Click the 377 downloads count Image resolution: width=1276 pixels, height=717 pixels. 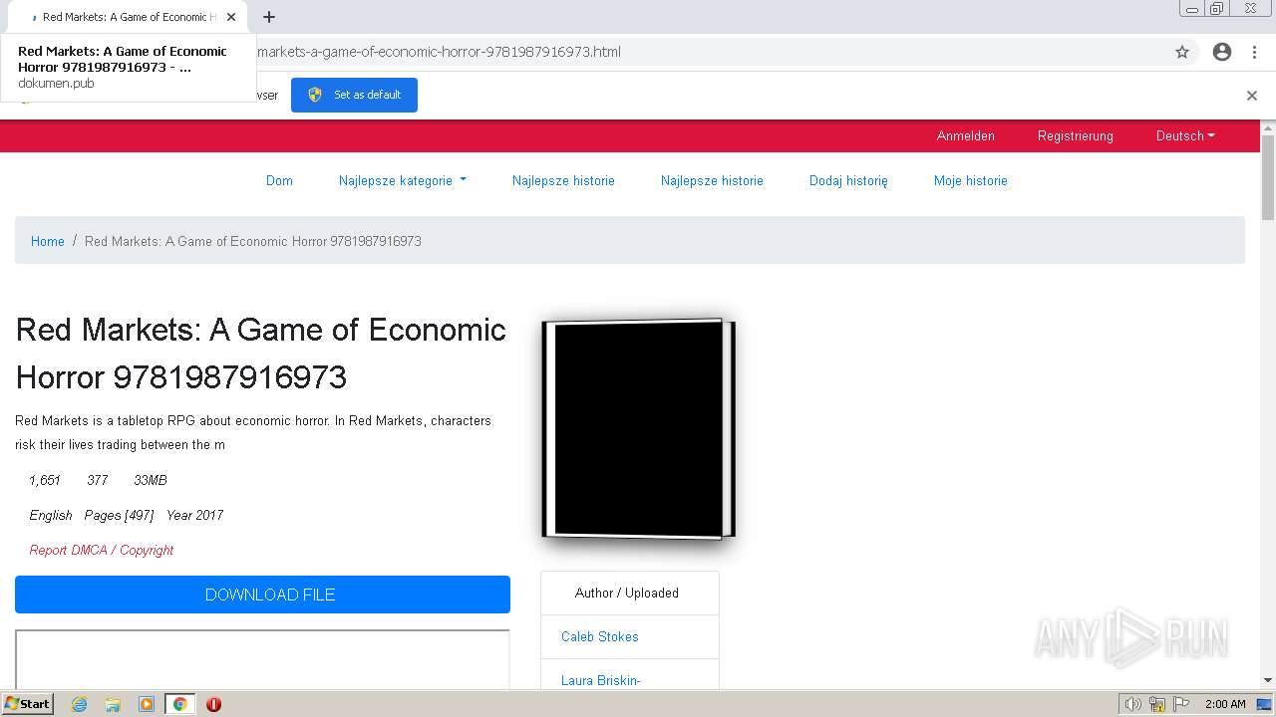98,480
